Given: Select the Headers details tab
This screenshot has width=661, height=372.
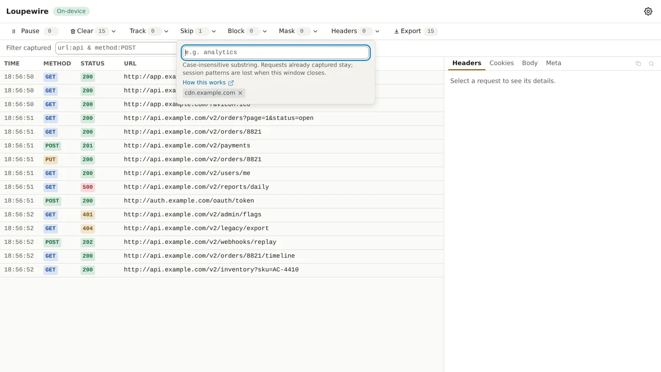Looking at the screenshot, I should [x=467, y=63].
